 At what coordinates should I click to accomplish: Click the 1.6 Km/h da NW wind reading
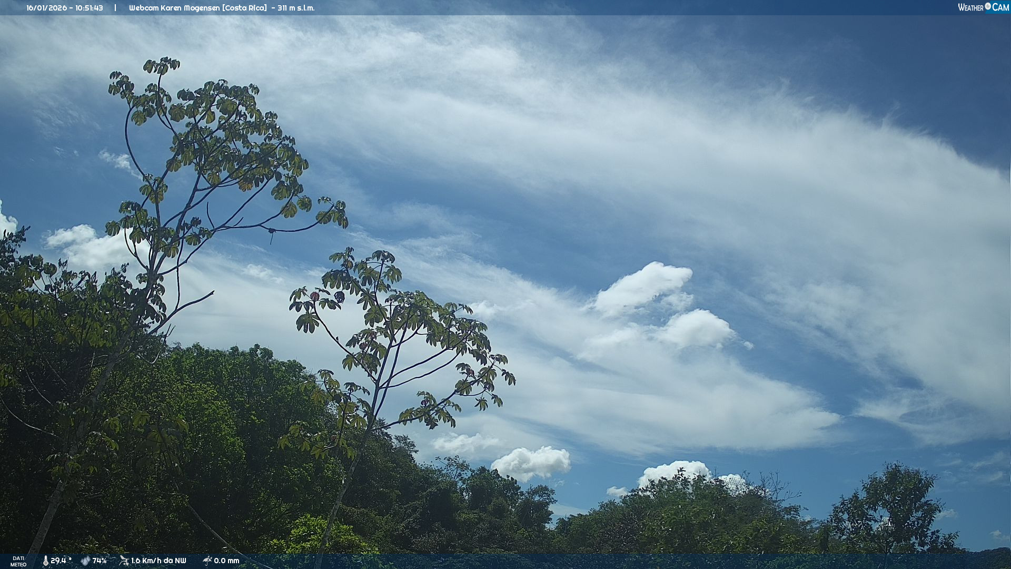[158, 561]
